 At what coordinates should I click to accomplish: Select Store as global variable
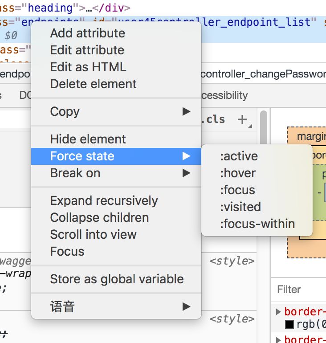click(116, 279)
